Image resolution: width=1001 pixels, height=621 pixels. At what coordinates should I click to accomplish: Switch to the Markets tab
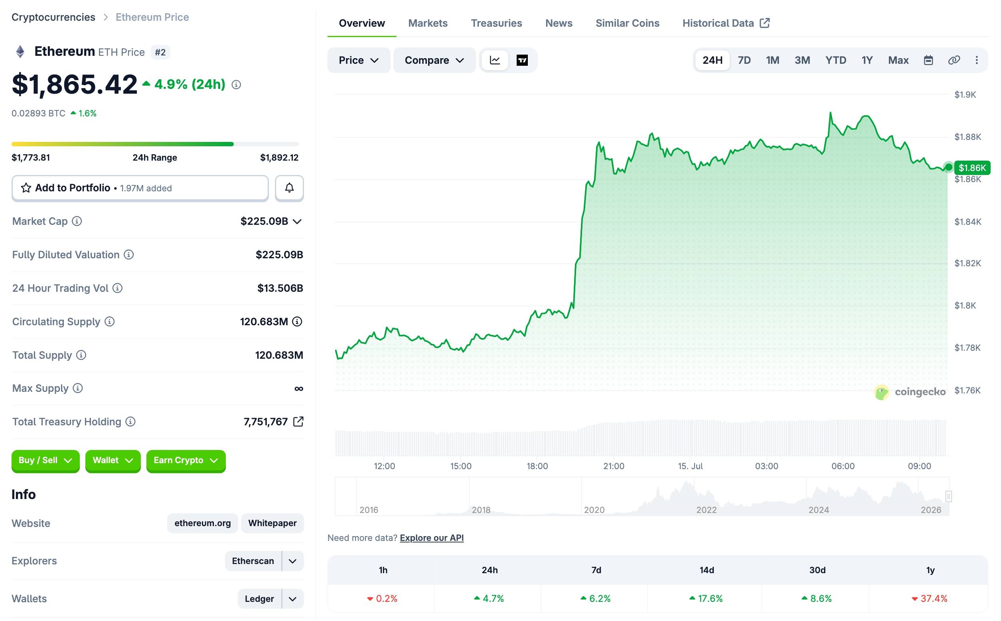tap(428, 23)
